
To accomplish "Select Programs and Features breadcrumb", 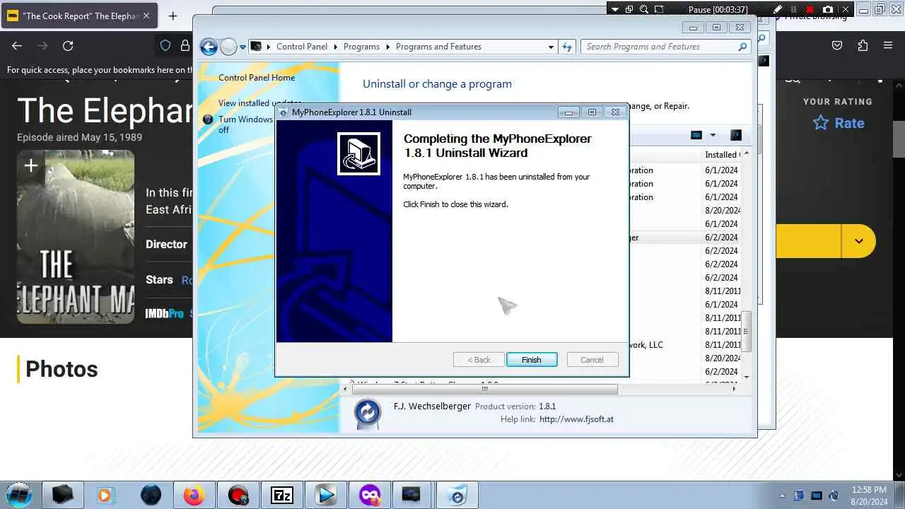I will [438, 47].
